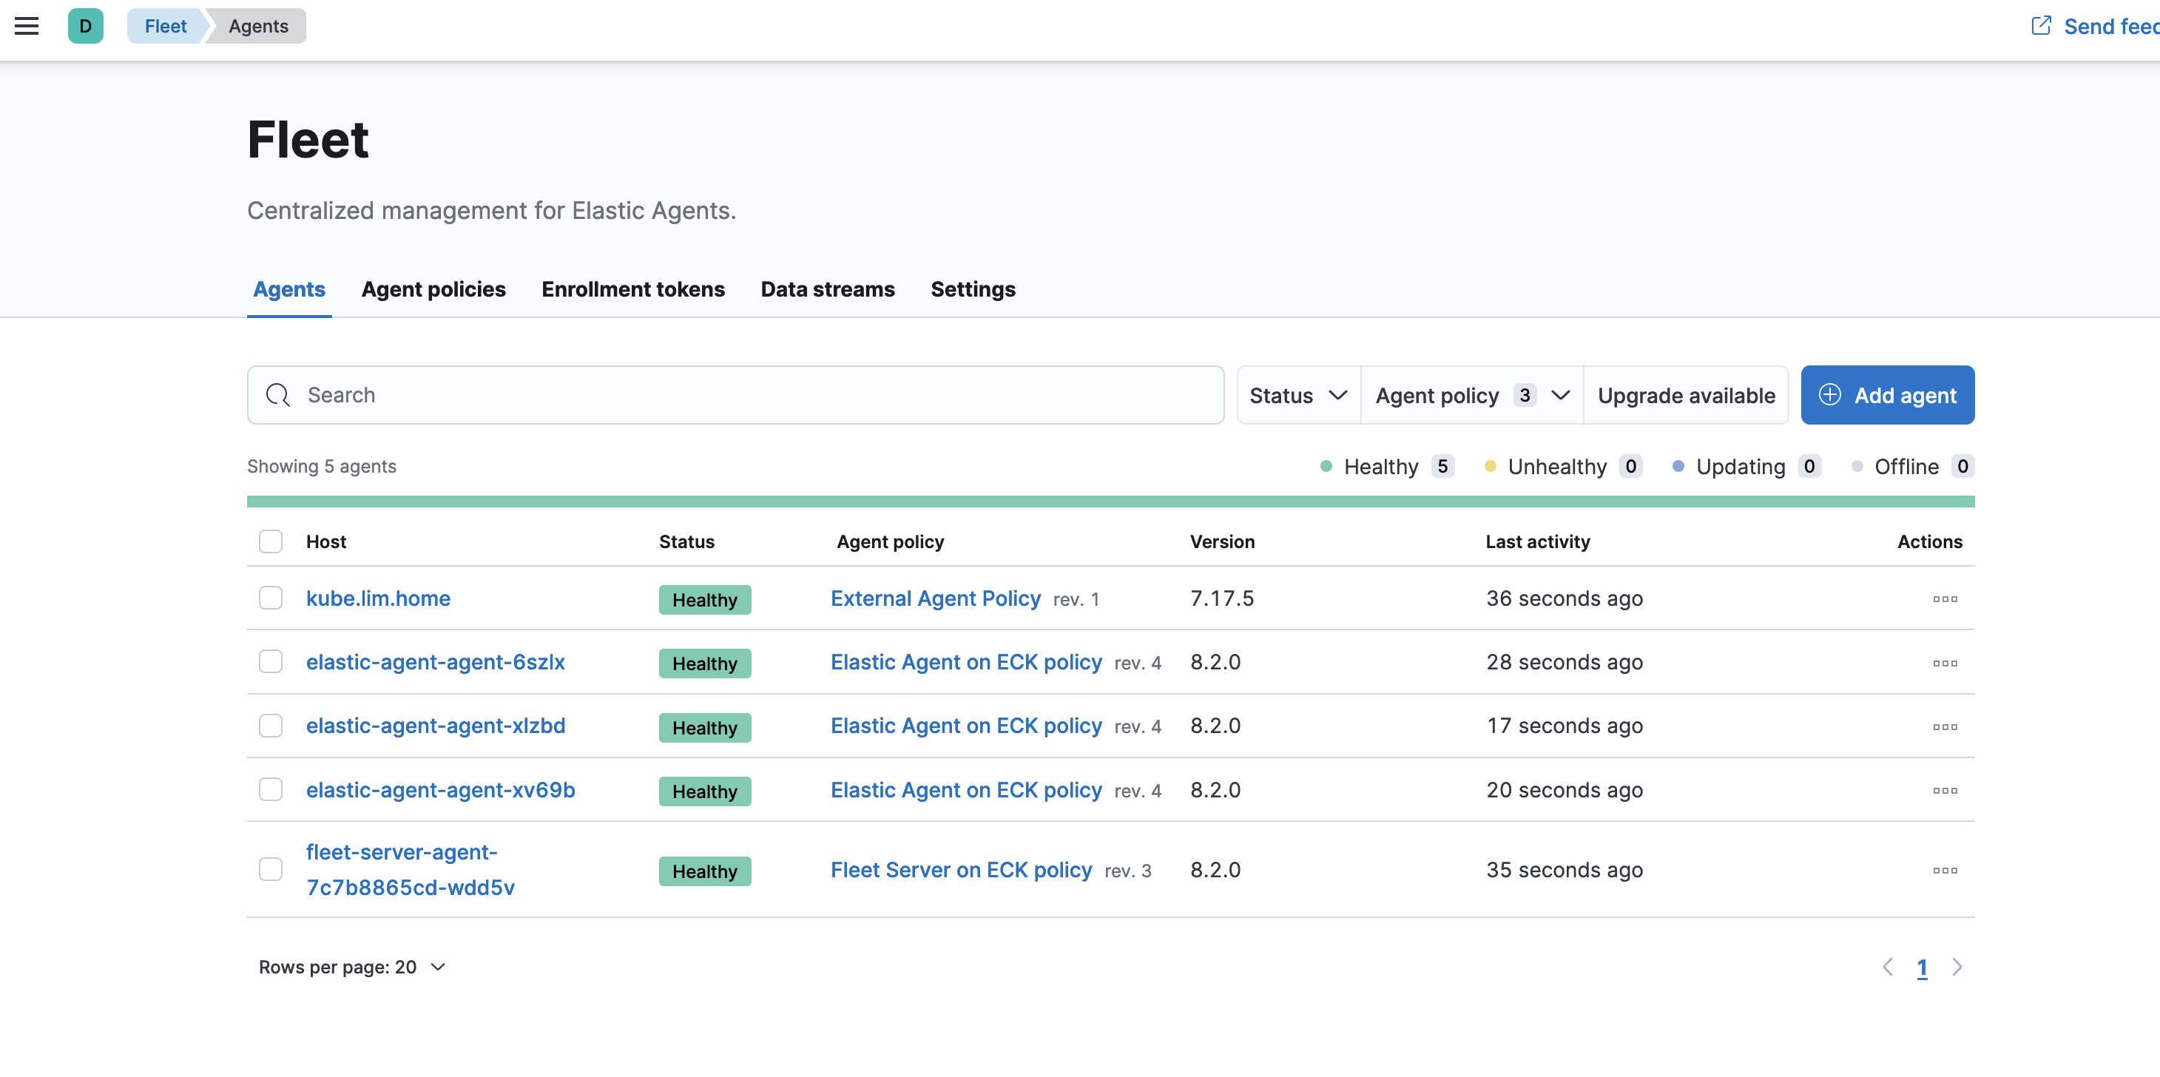
Task: Click the D space avatar icon
Action: (86, 26)
